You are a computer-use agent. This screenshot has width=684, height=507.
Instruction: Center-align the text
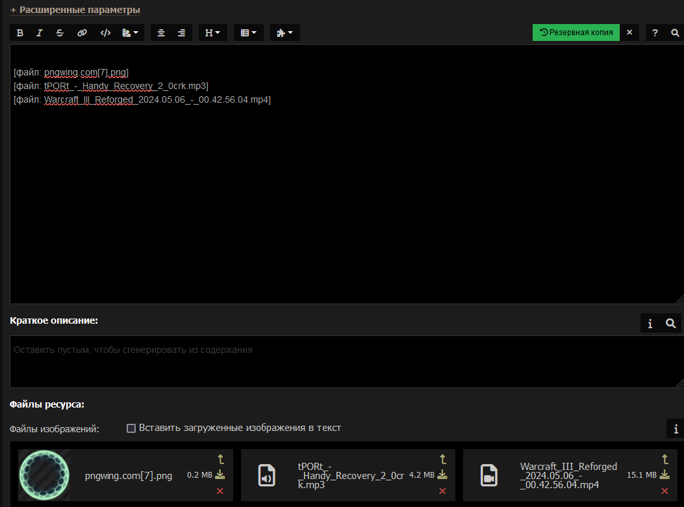pyautogui.click(x=161, y=32)
